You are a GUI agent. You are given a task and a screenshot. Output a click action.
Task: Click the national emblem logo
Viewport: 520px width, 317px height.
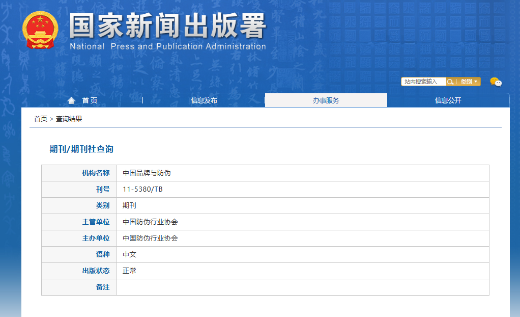tap(40, 31)
